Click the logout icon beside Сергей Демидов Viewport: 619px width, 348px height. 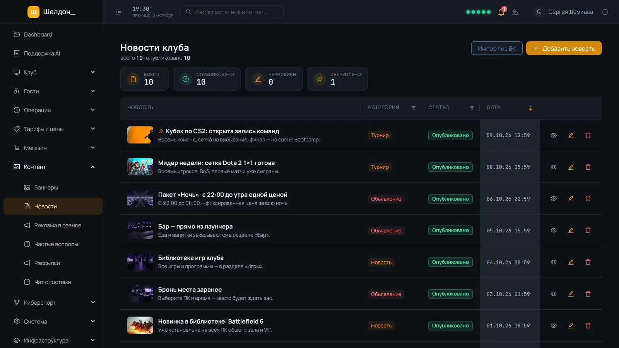tap(605, 12)
